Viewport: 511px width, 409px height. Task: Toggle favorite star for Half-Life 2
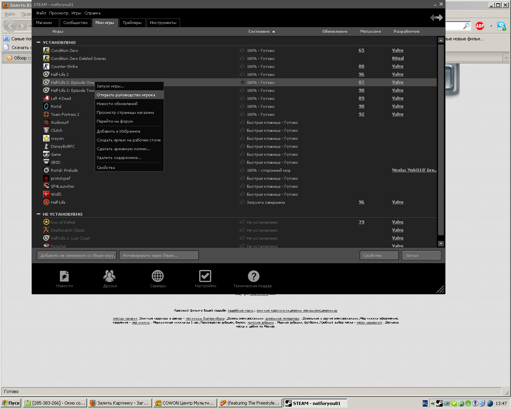pos(242,74)
